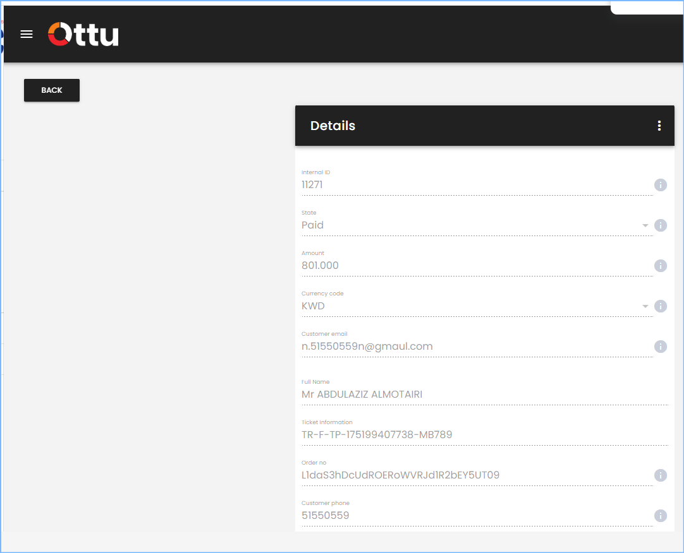This screenshot has height=553, width=684.
Task: Click the info icon for State
Action: point(661,225)
